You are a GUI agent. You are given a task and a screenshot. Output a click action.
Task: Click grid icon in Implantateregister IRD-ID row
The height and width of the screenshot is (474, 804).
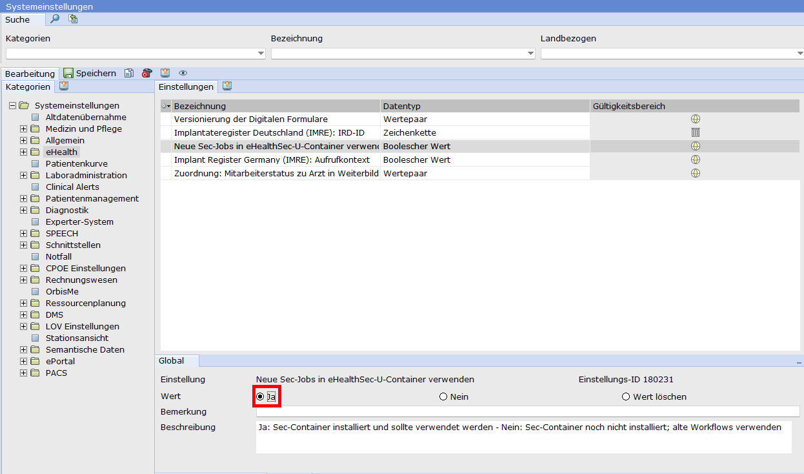tap(695, 132)
